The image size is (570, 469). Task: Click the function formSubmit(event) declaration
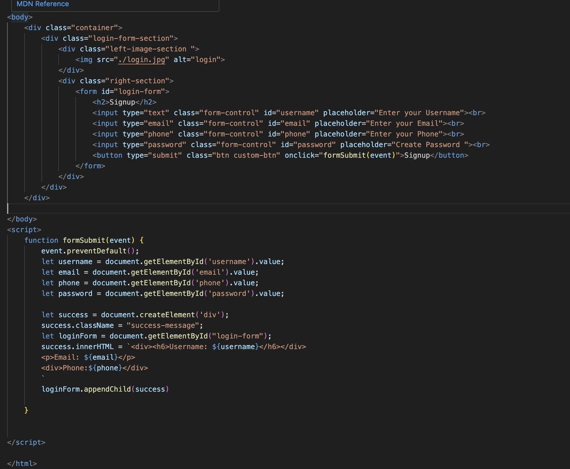coord(84,241)
